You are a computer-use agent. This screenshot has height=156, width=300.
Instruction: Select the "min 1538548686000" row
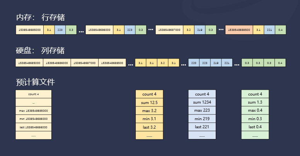(x=33, y=119)
